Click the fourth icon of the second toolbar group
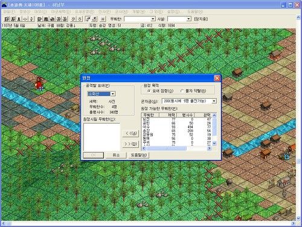Viewport: 302px width, 227px height. pyautogui.click(x=59, y=19)
